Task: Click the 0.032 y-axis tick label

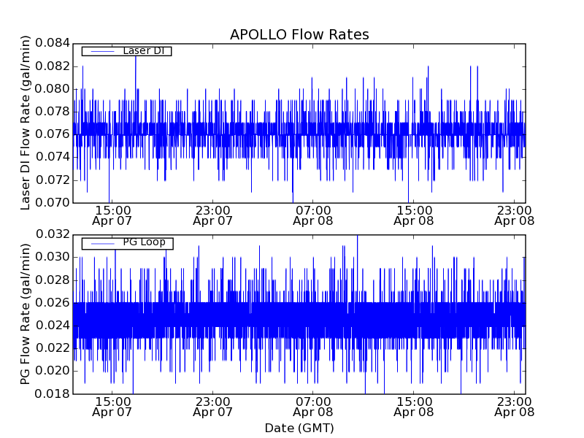Action: coord(53,234)
